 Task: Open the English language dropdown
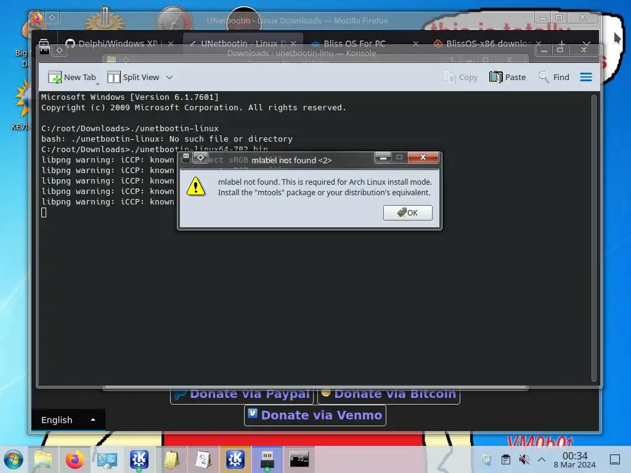pos(68,419)
